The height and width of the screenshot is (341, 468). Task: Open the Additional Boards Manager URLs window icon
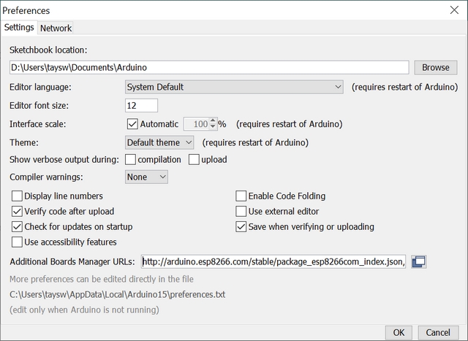(419, 261)
